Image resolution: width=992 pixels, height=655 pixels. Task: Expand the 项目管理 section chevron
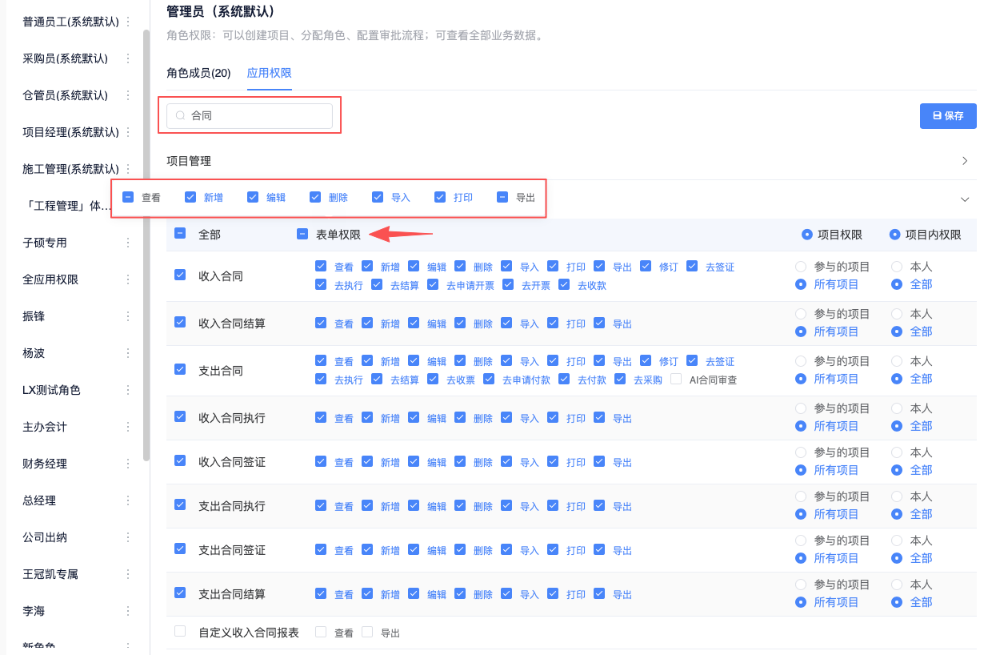(964, 161)
